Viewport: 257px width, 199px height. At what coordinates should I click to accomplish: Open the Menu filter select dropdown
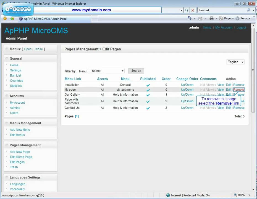106,71
